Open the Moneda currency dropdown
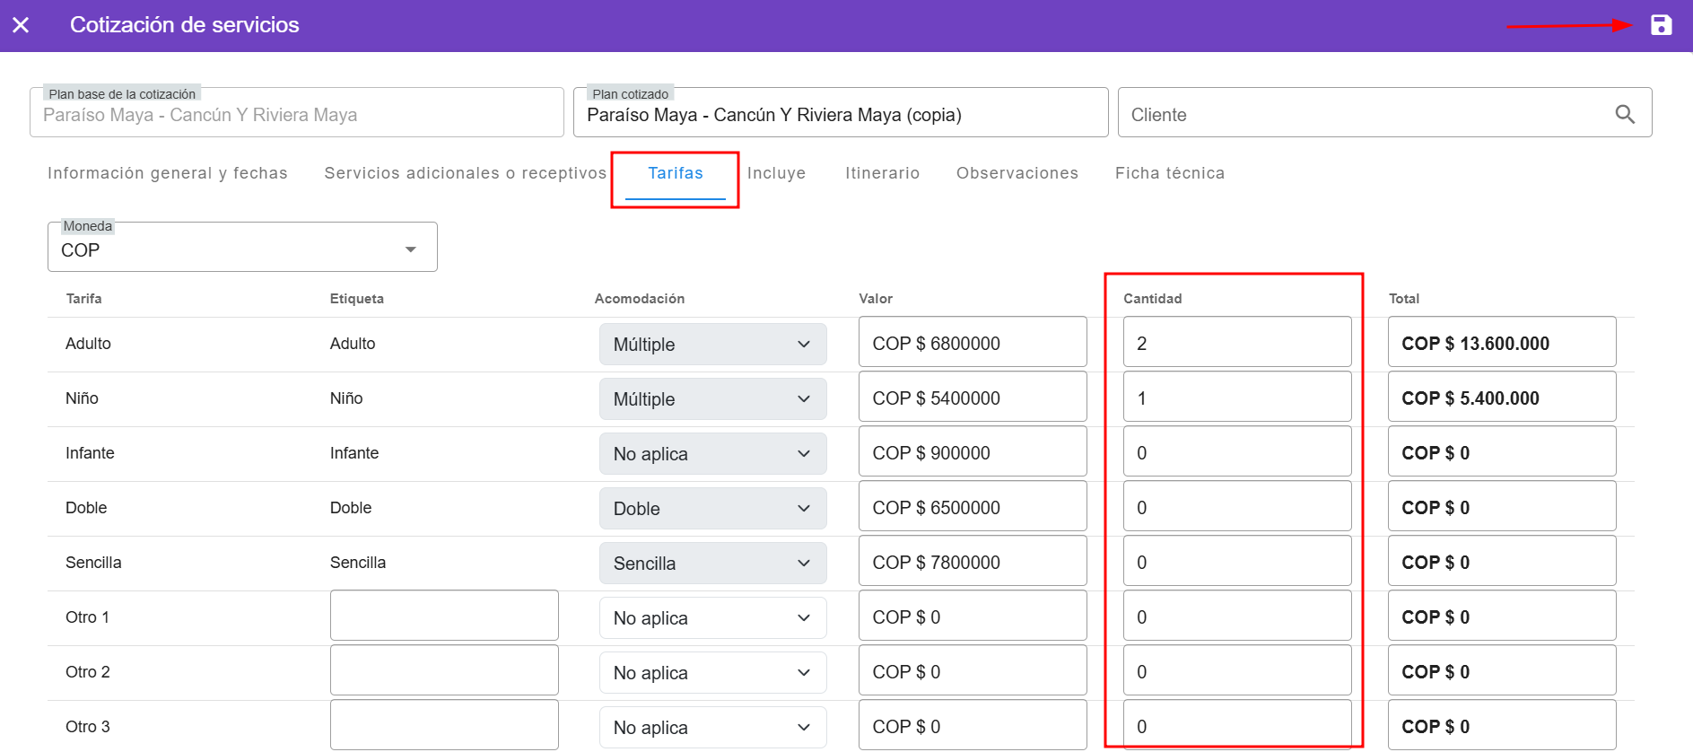The width and height of the screenshot is (1693, 752). [242, 249]
